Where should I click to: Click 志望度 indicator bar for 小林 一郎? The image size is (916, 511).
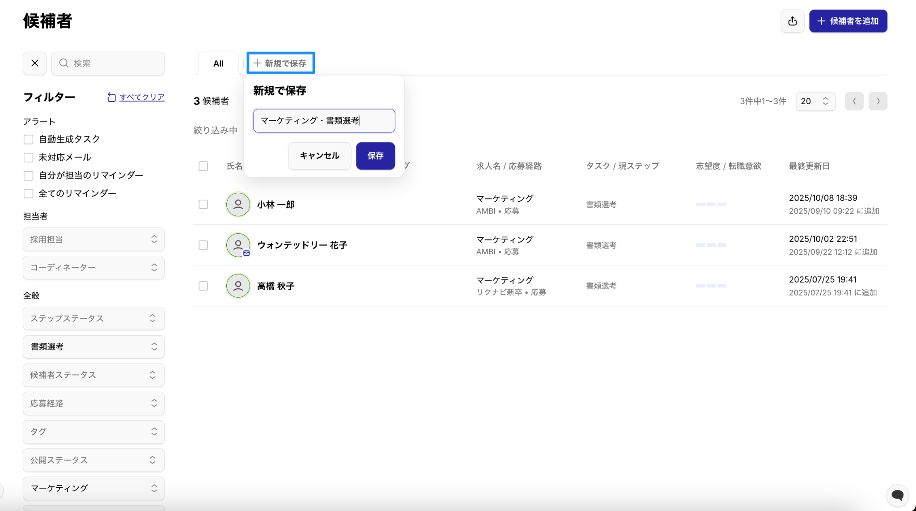pyautogui.click(x=711, y=204)
